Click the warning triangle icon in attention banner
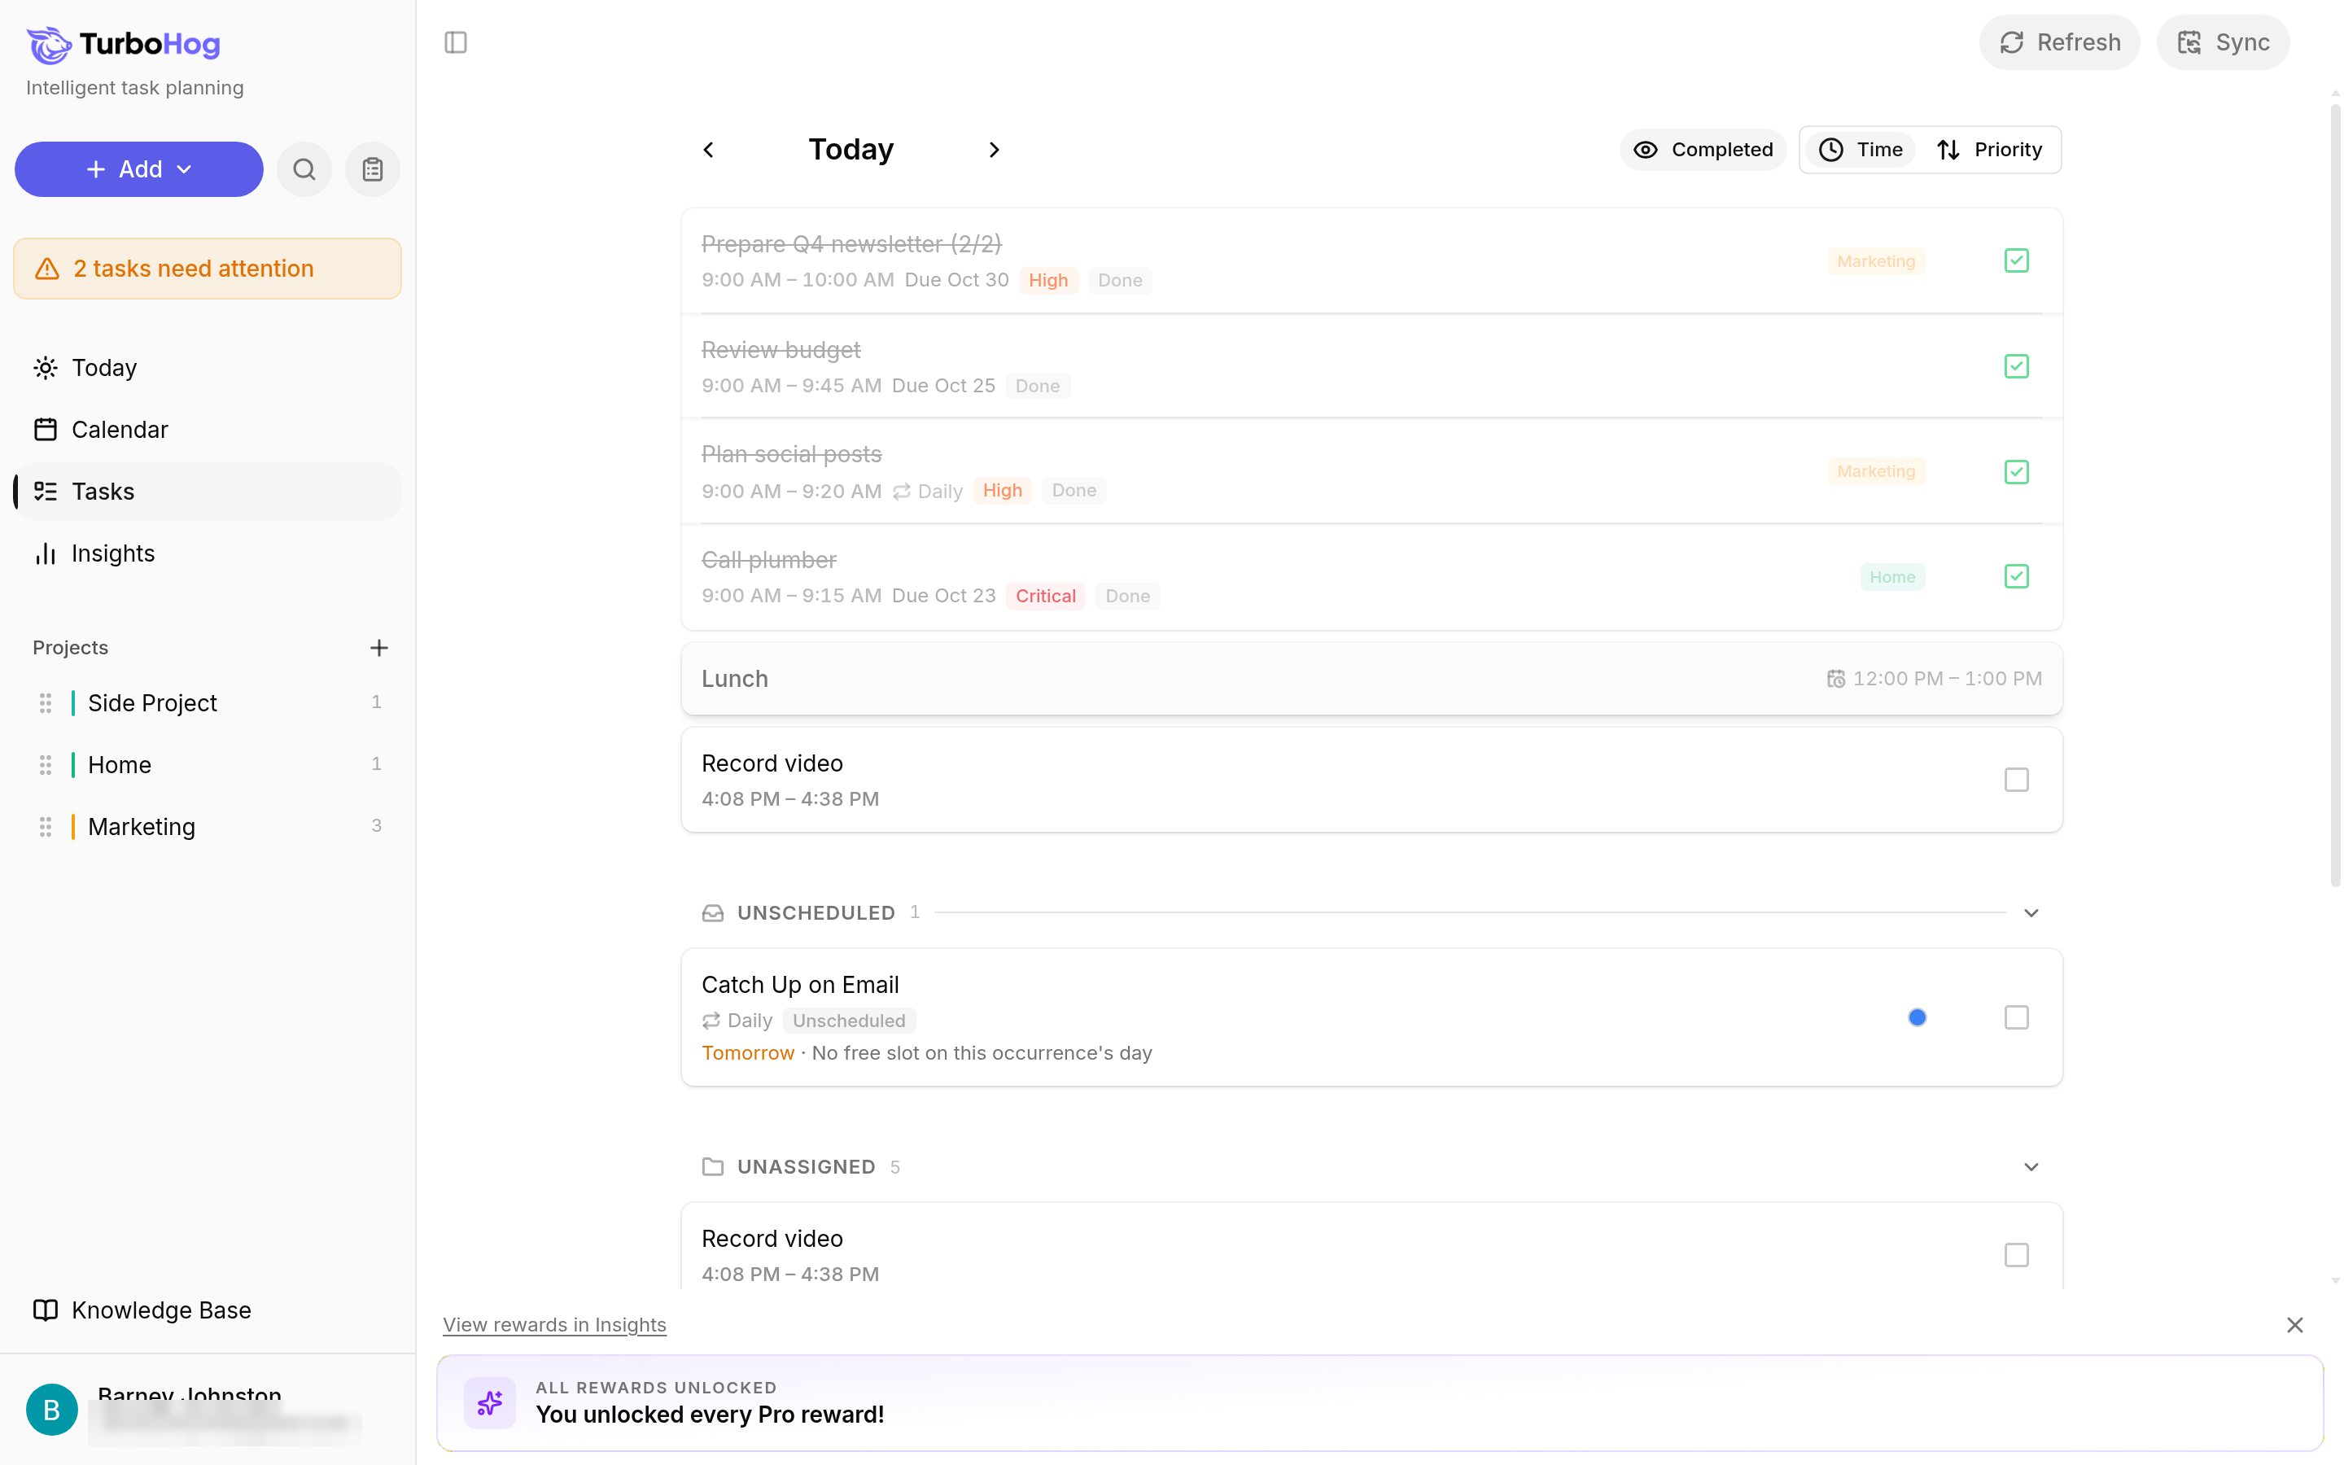The width and height of the screenshot is (2344, 1465). click(x=47, y=269)
